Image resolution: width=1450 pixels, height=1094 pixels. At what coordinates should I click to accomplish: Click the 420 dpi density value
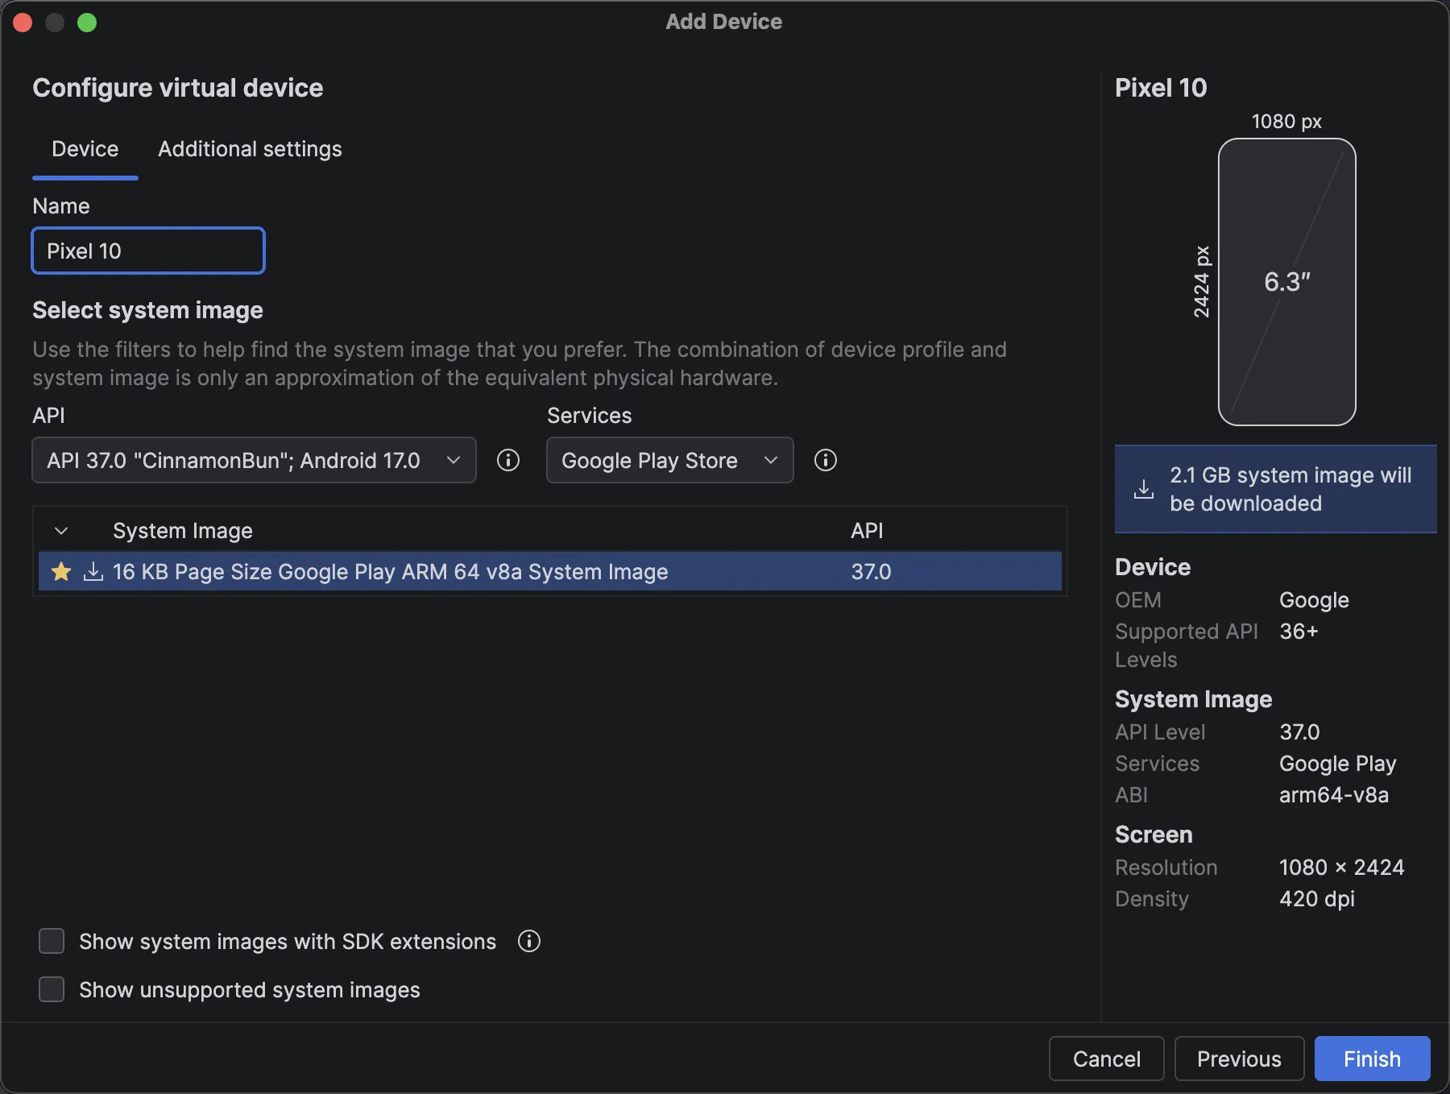click(1317, 899)
